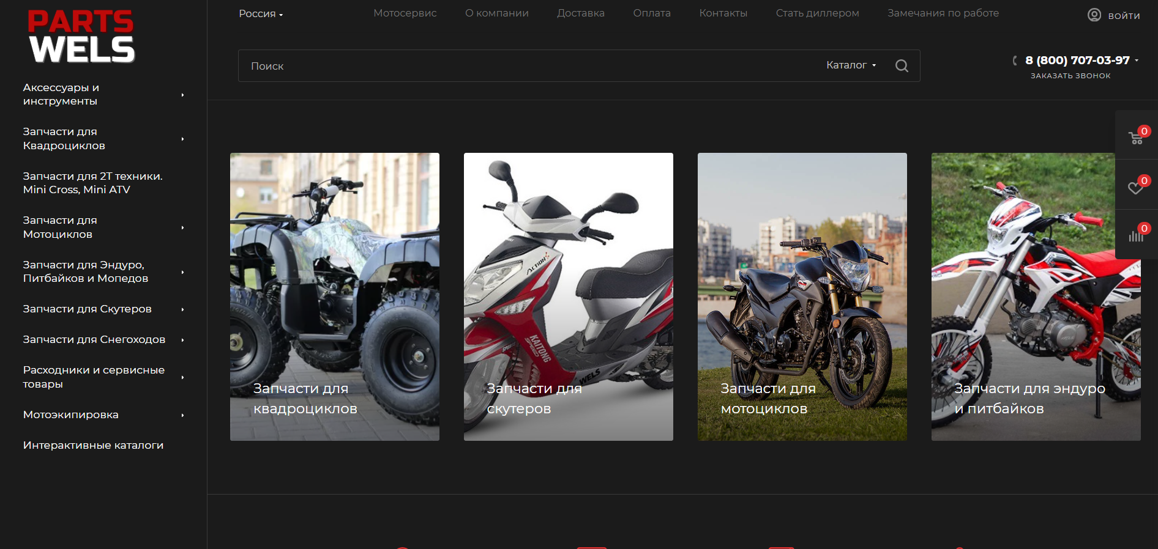Screen dimensions: 1158x549
Task: Open the favorites heart icon
Action: pos(1136,187)
